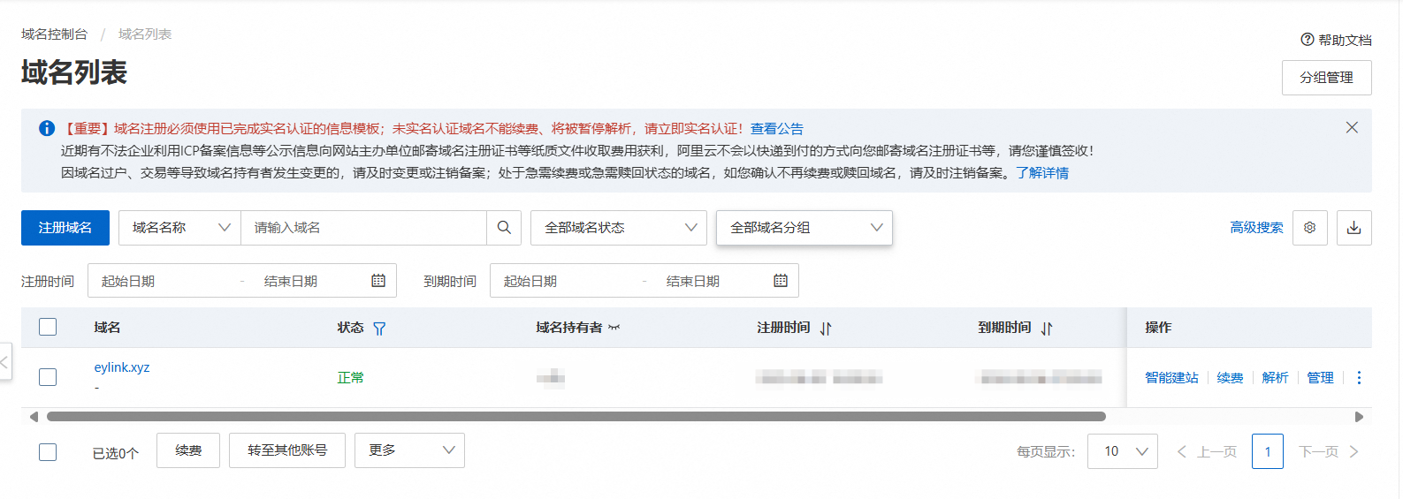Sort by expiry time icon

click(1047, 329)
